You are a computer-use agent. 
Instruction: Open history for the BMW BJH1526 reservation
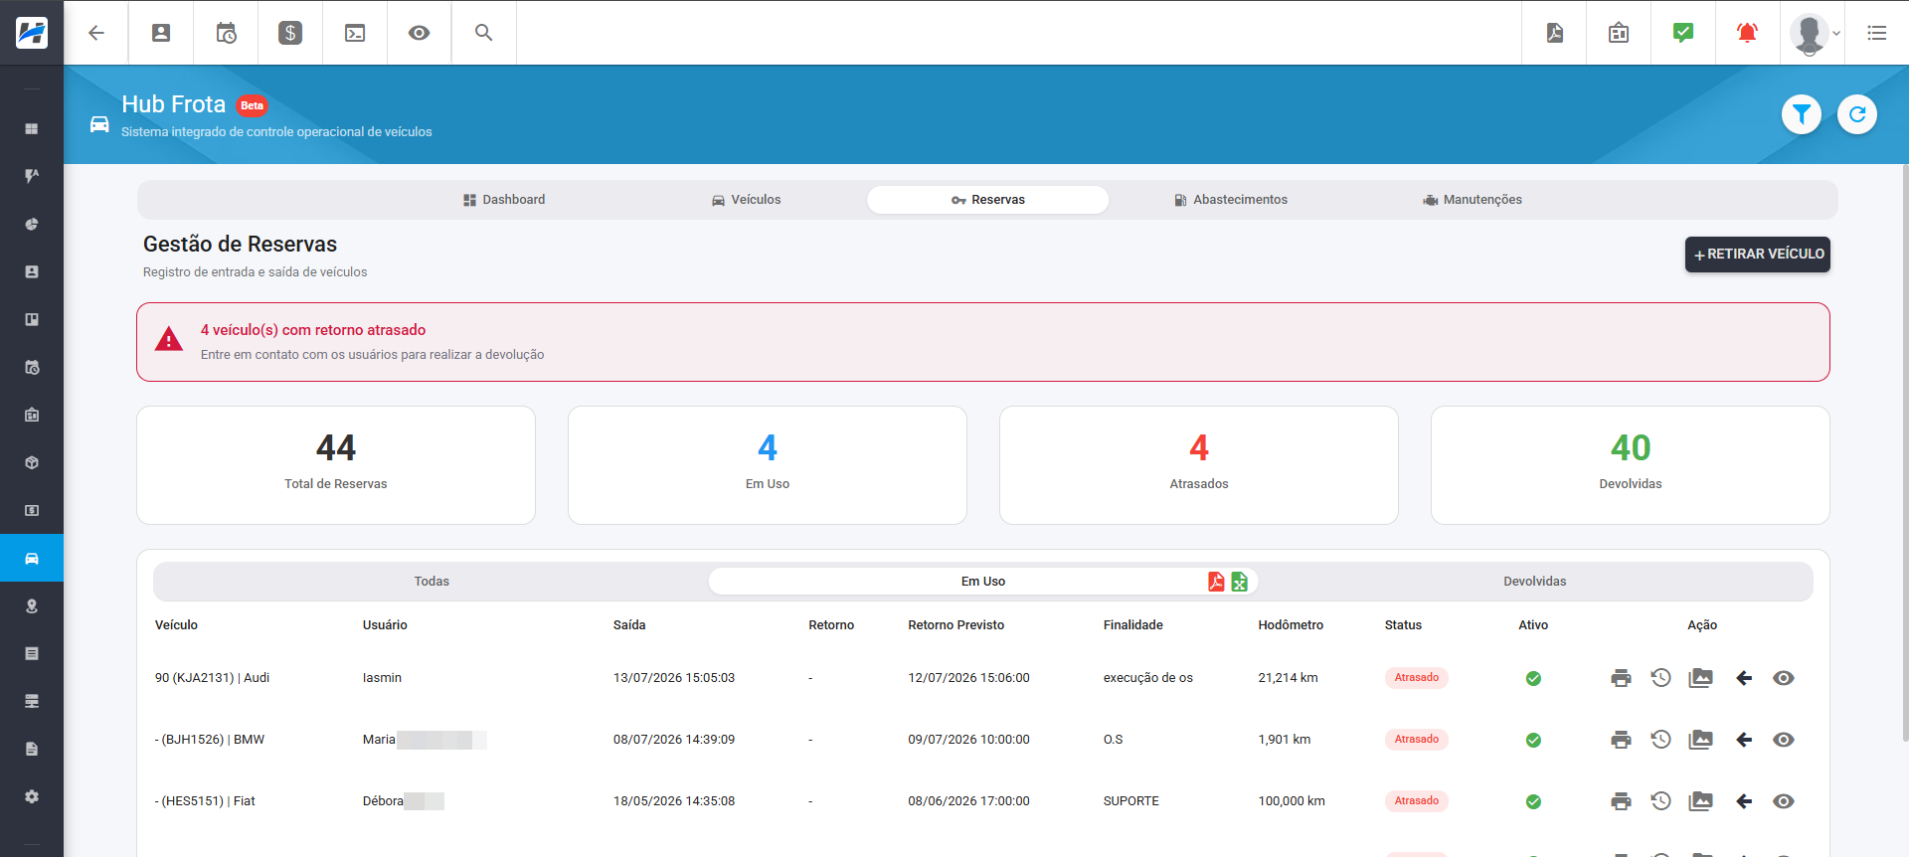1660,740
